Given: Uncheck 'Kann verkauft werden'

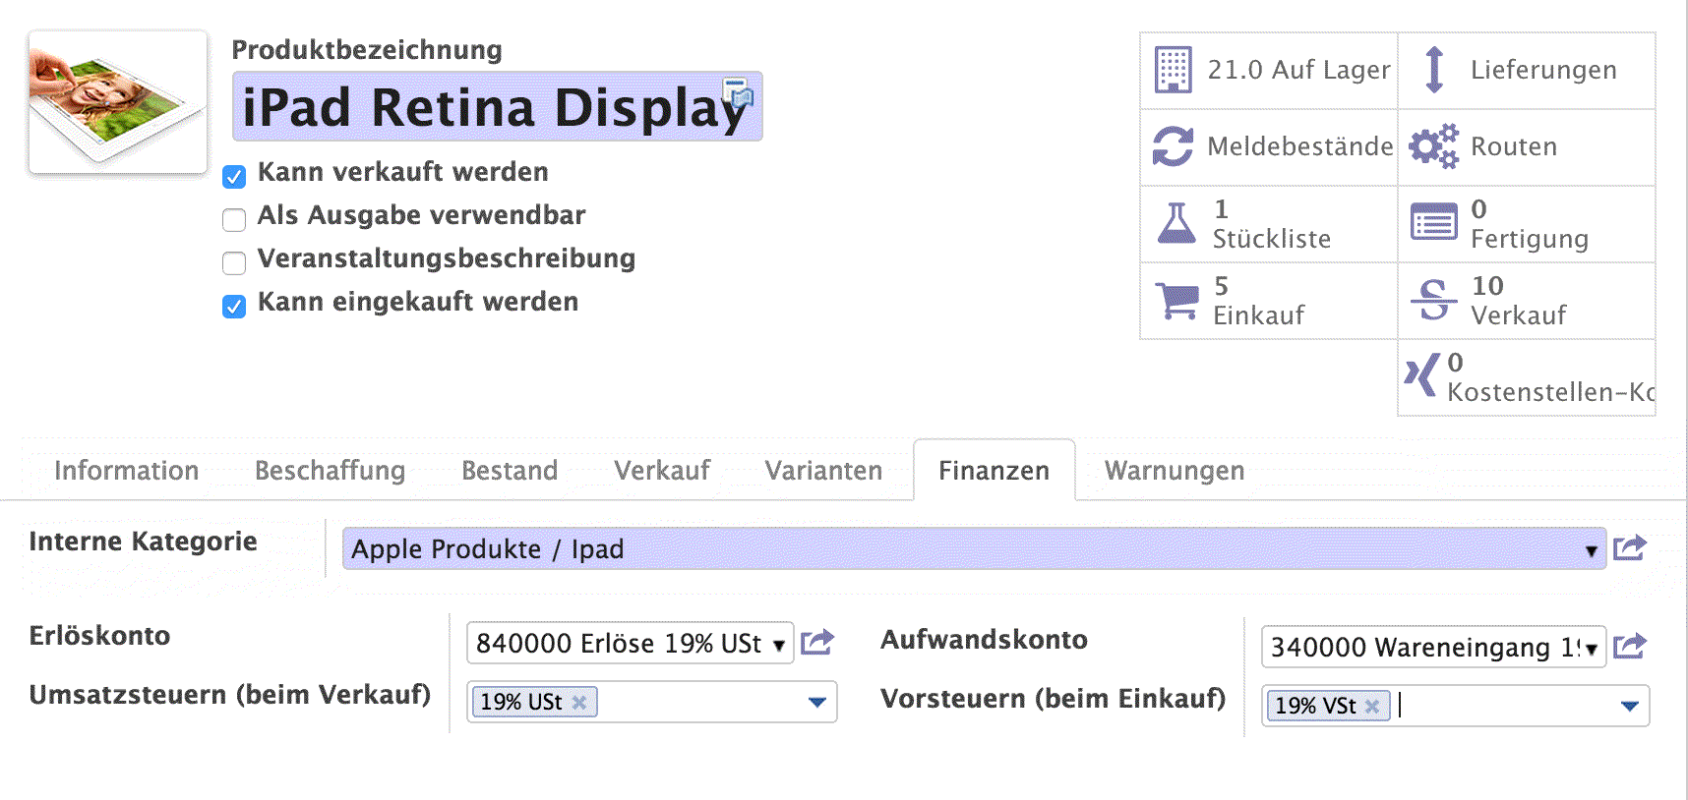Looking at the screenshot, I should point(234,177).
